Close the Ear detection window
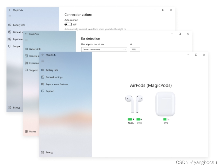The width and height of the screenshot is (222, 168). point(188,34)
